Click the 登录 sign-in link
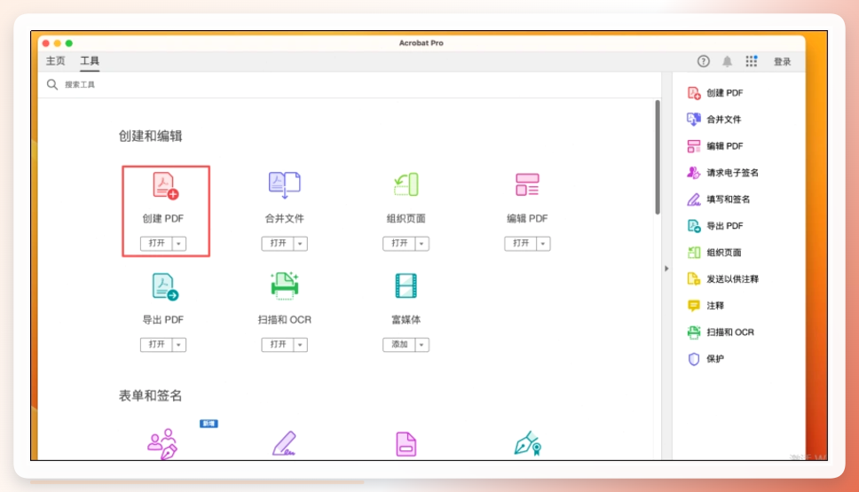Image resolution: width=859 pixels, height=492 pixels. pyautogui.click(x=783, y=62)
